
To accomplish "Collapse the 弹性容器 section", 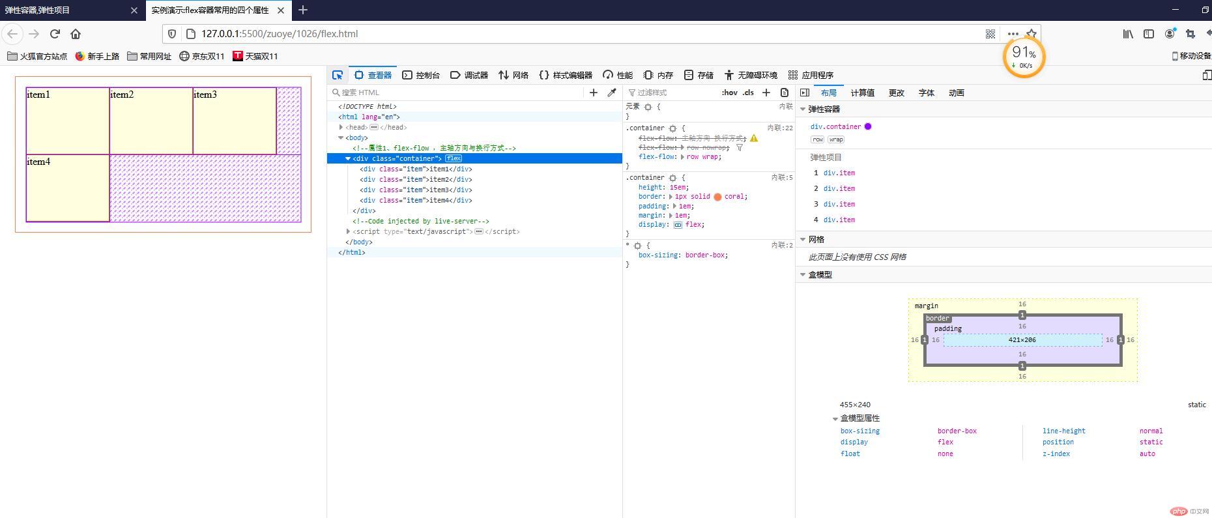I will click(803, 109).
